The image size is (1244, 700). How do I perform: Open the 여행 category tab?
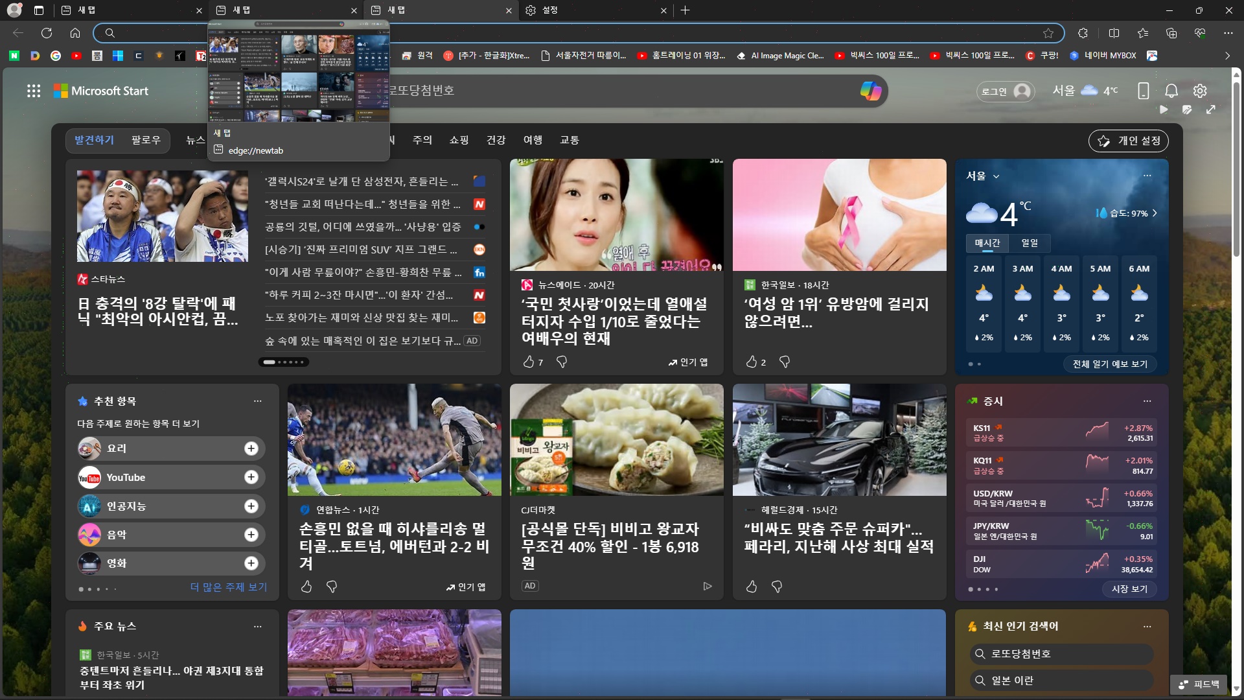533,140
